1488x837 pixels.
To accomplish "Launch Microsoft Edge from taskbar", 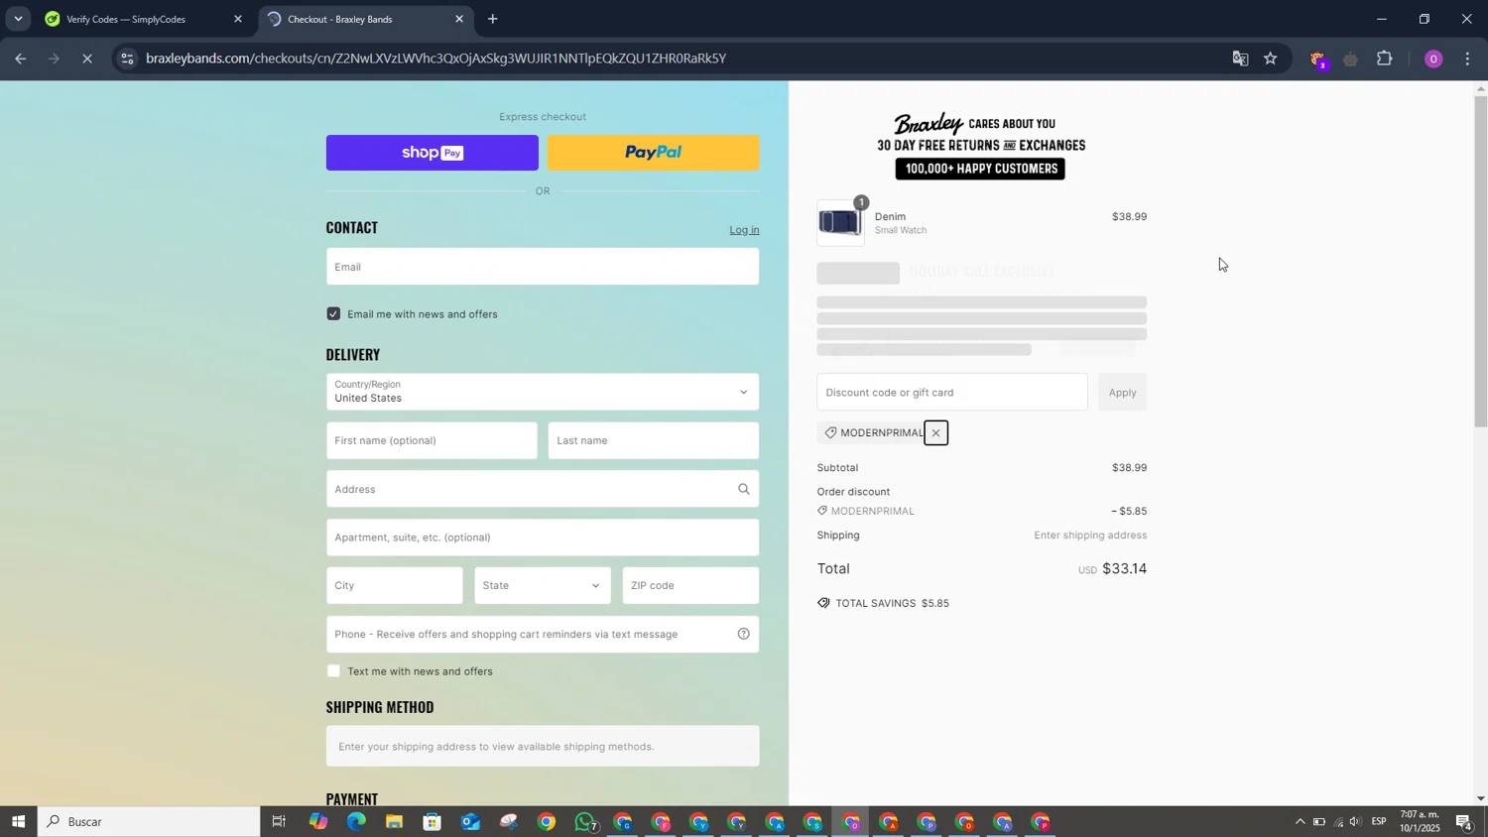I will [x=356, y=822].
